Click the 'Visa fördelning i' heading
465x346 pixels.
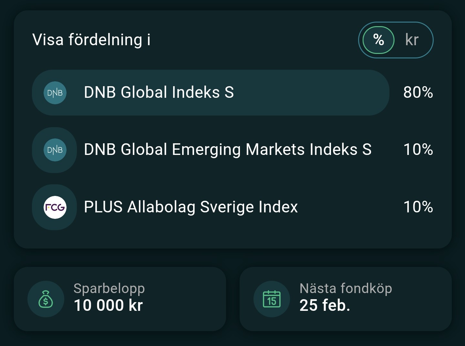coord(91,40)
